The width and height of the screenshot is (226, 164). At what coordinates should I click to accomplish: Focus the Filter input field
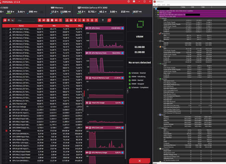click(26, 20)
